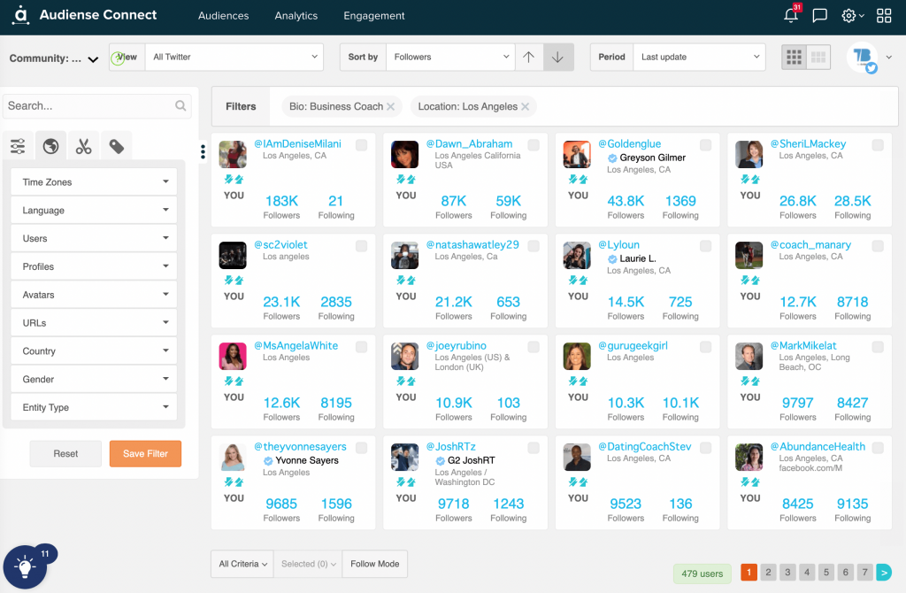
Task: Click inside the Search field
Action: (x=88, y=105)
